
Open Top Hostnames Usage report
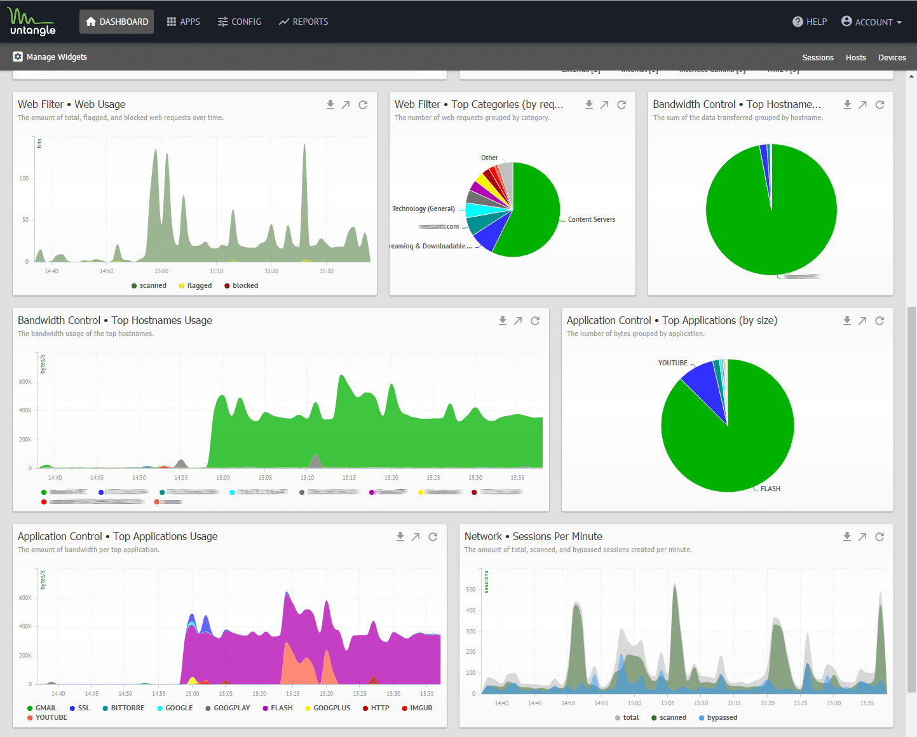click(x=518, y=321)
